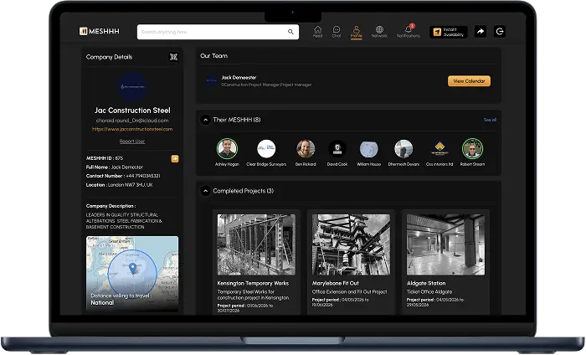
Task: Click the company email address text
Action: click(x=132, y=121)
